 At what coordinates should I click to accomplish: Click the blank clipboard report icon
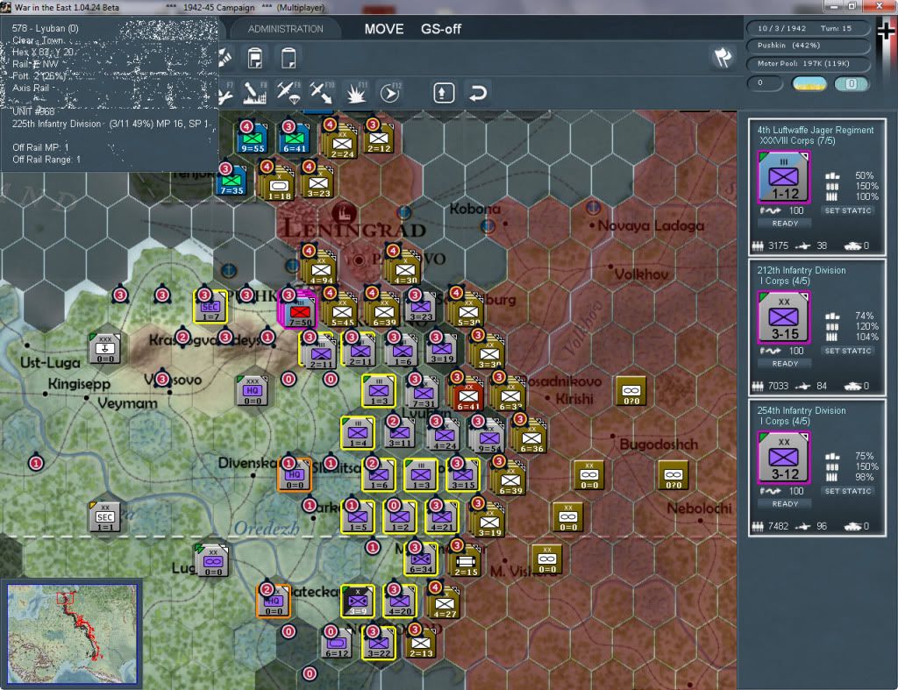(289, 58)
